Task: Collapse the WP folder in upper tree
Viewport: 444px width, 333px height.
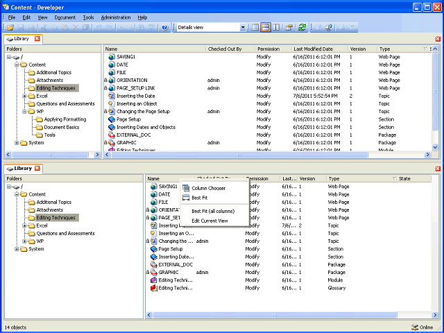Action: click(24, 111)
